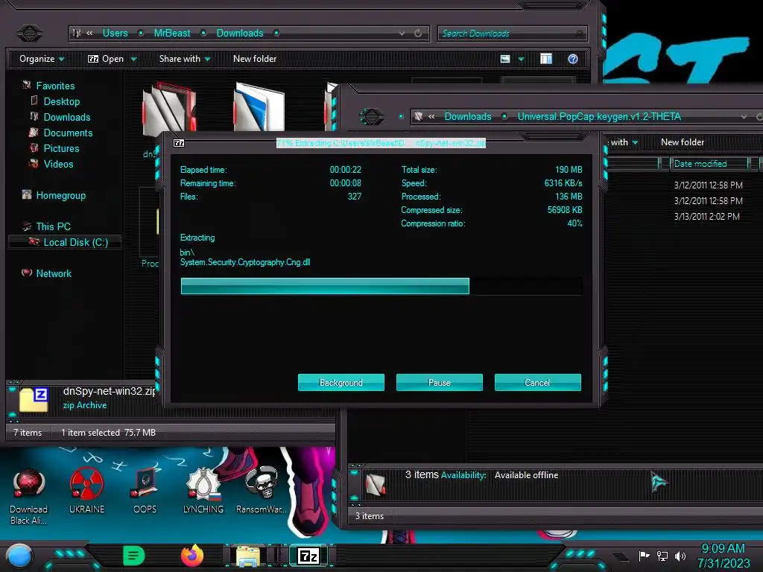The image size is (763, 572).
Task: Click Universal.PopCap.keygen.v1.2-THETA breadcrumb
Action: (599, 116)
